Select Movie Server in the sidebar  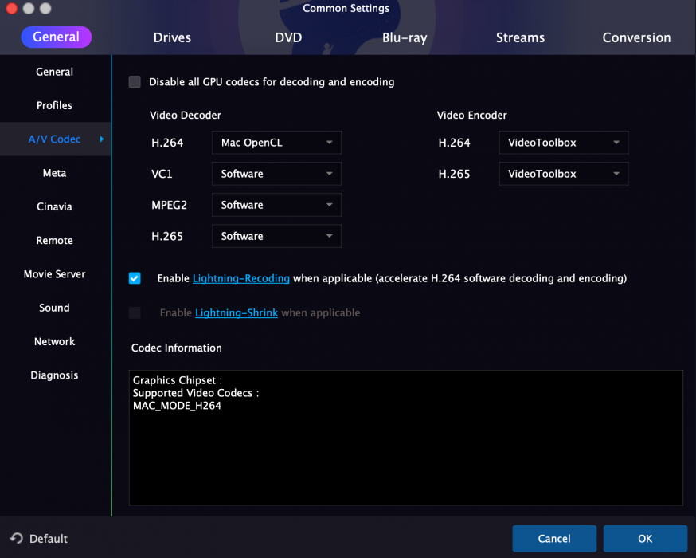[x=55, y=274]
